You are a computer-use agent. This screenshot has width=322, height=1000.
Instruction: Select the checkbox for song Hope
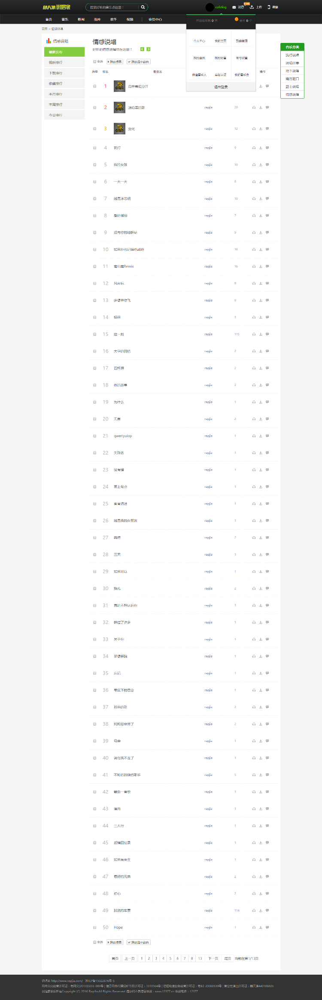94,927
